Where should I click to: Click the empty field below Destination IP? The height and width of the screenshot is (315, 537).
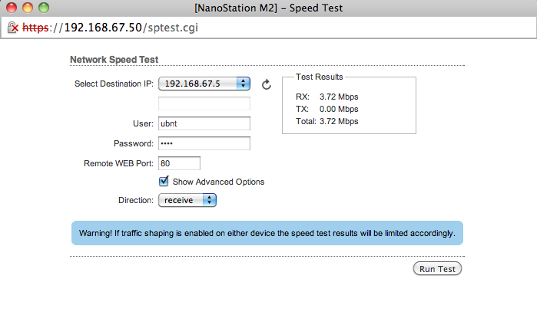click(204, 103)
